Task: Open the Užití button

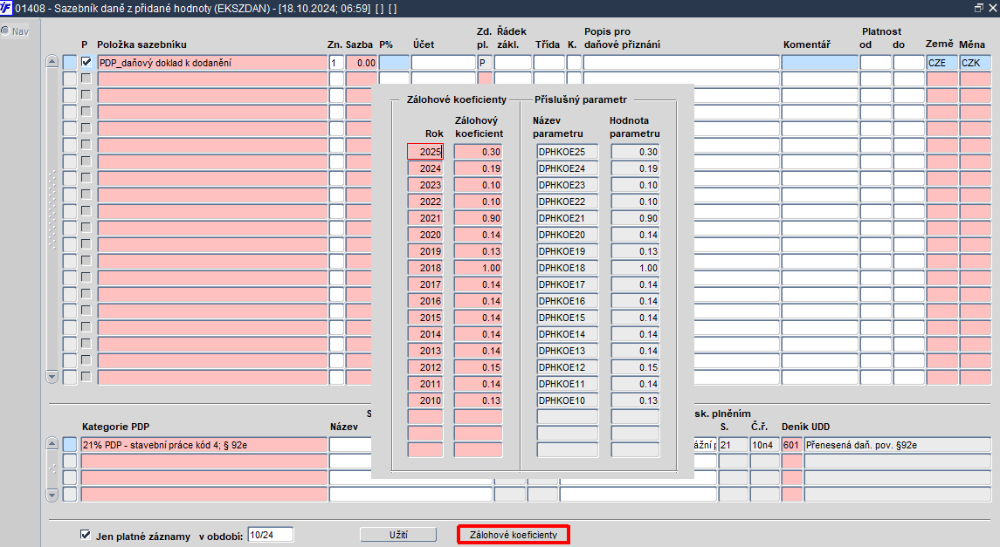Action: click(x=399, y=534)
